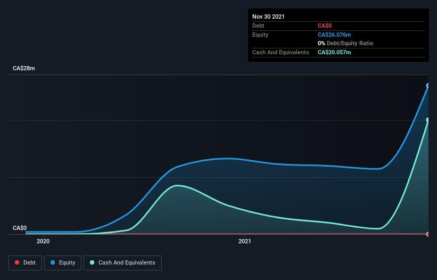437x280 pixels.
Task: Click the CA$26.076m equity value
Action: (x=334, y=35)
